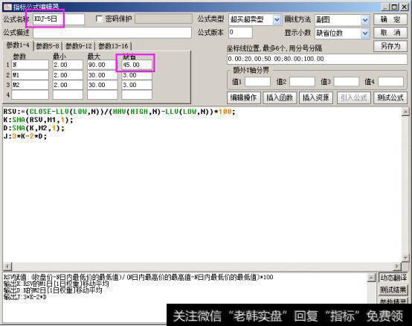Image resolution: width=412 pixels, height=326 pixels.
Task: Click the 测试结果 button
Action: [x=393, y=290]
